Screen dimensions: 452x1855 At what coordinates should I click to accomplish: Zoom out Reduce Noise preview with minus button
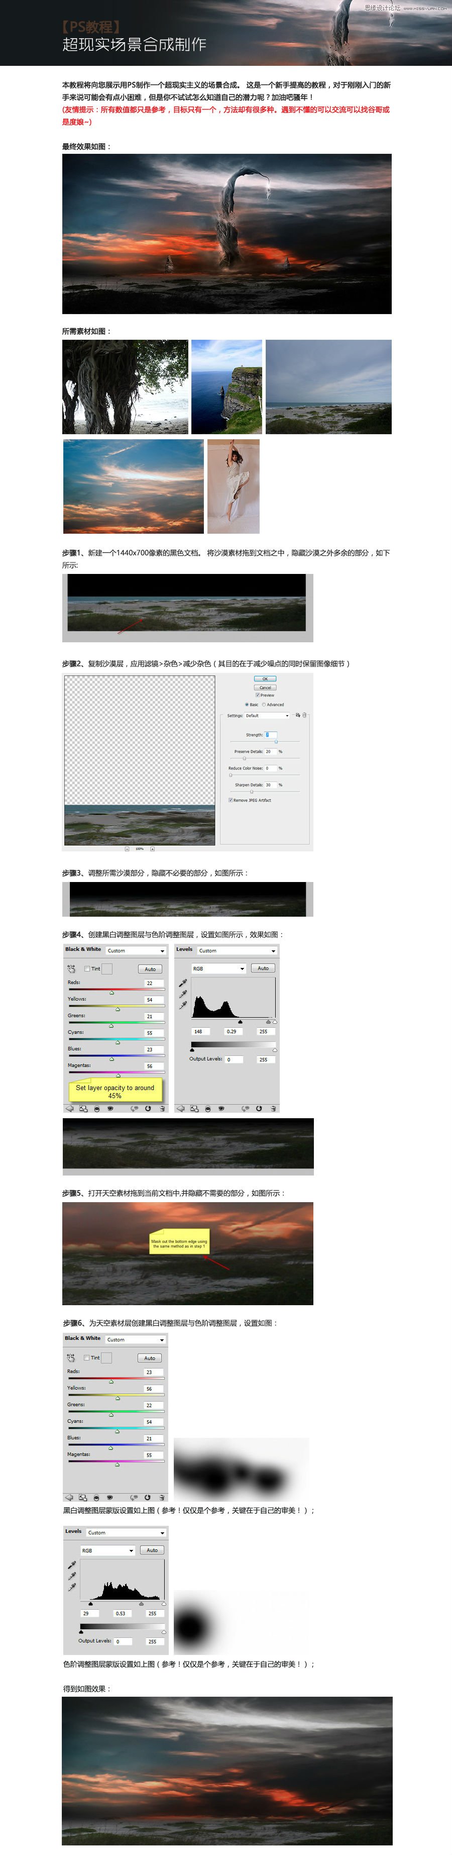click(x=127, y=848)
